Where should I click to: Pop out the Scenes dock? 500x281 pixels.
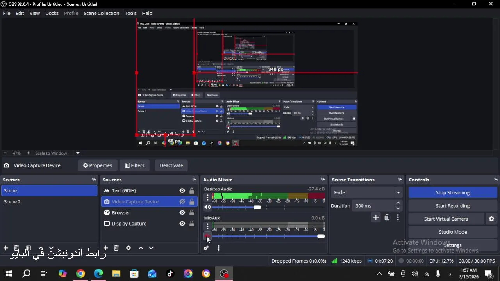click(94, 180)
